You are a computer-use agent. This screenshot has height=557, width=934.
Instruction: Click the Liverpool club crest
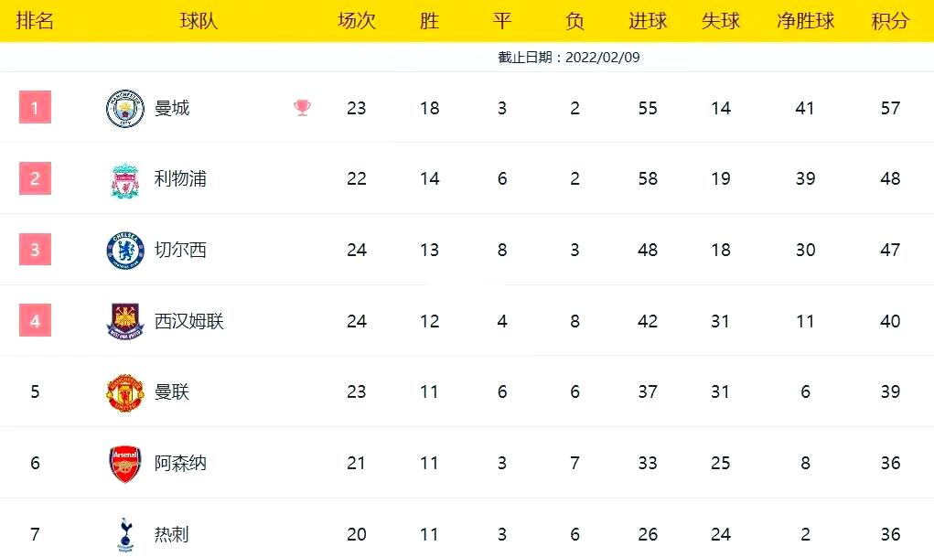[125, 179]
